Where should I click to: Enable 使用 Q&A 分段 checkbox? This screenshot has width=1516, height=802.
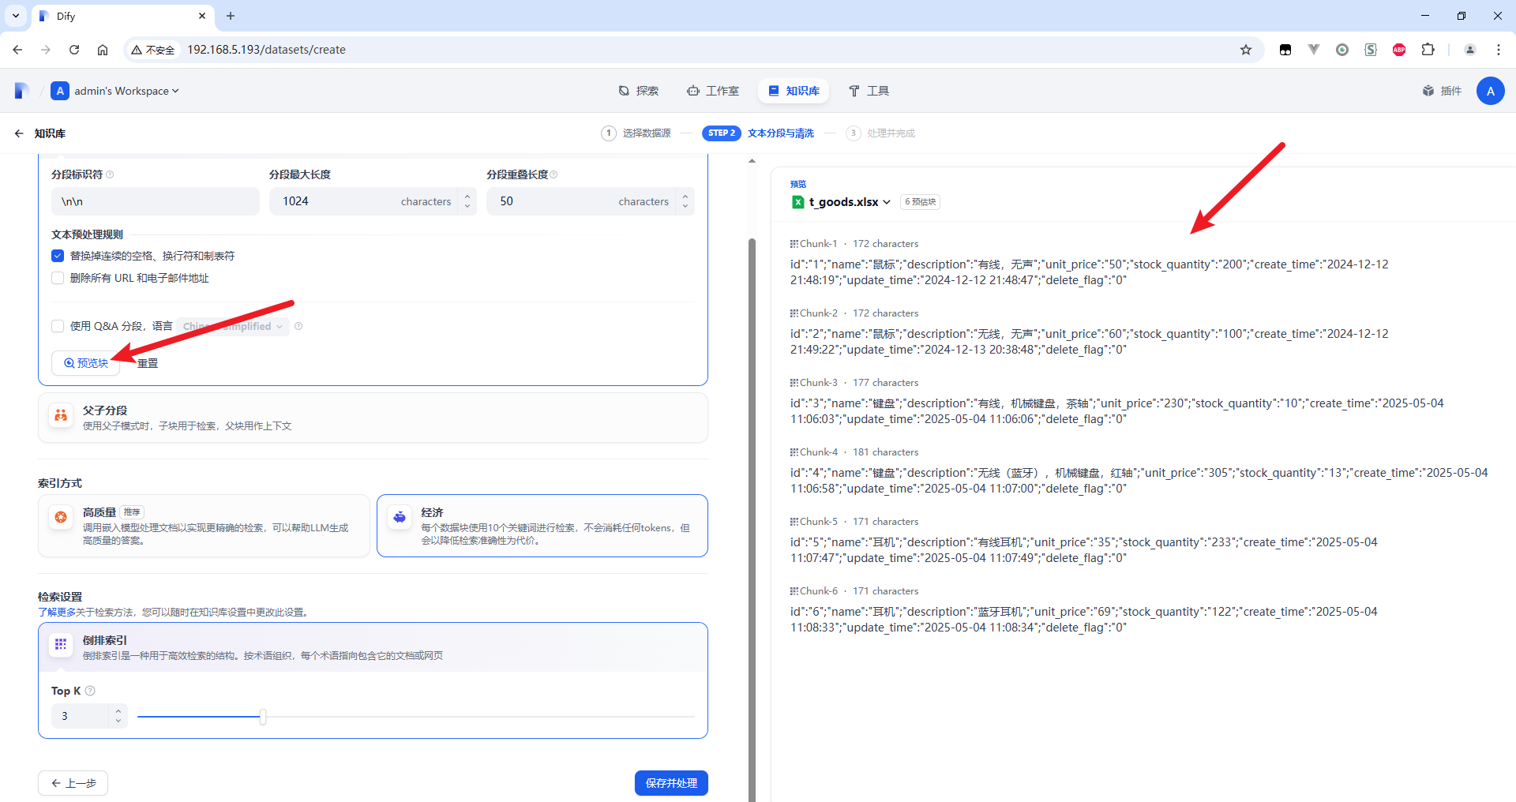(x=58, y=326)
